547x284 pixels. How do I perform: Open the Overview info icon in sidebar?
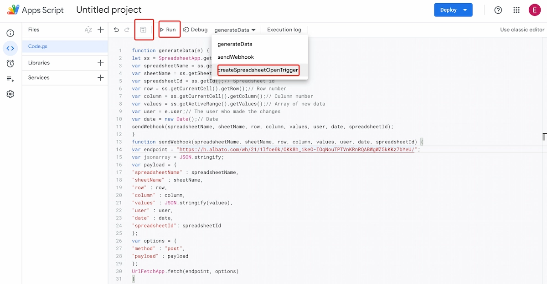coord(10,33)
